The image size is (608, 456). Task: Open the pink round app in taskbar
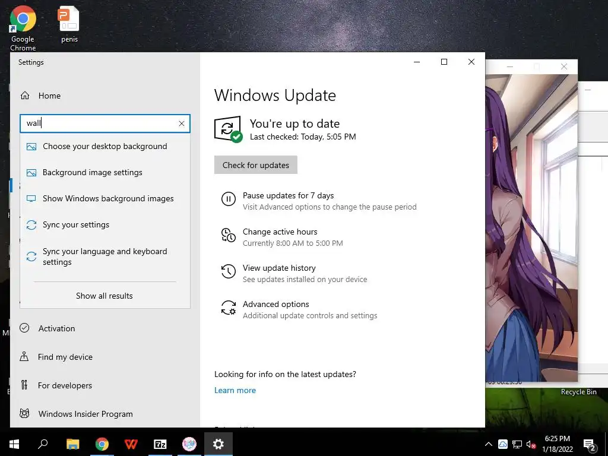(189, 444)
